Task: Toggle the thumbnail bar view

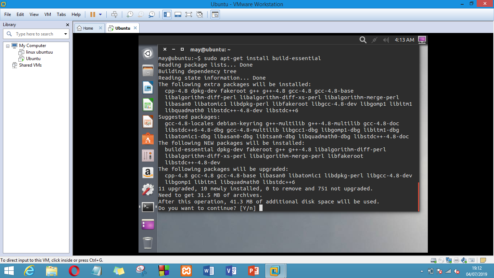Action: pyautogui.click(x=178, y=14)
